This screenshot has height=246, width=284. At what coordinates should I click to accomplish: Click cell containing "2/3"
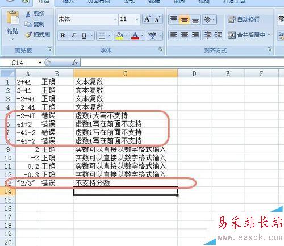coord(28,183)
